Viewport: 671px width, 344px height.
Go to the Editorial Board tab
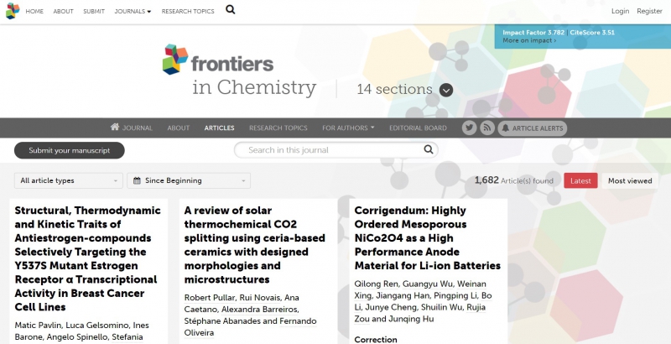point(418,128)
